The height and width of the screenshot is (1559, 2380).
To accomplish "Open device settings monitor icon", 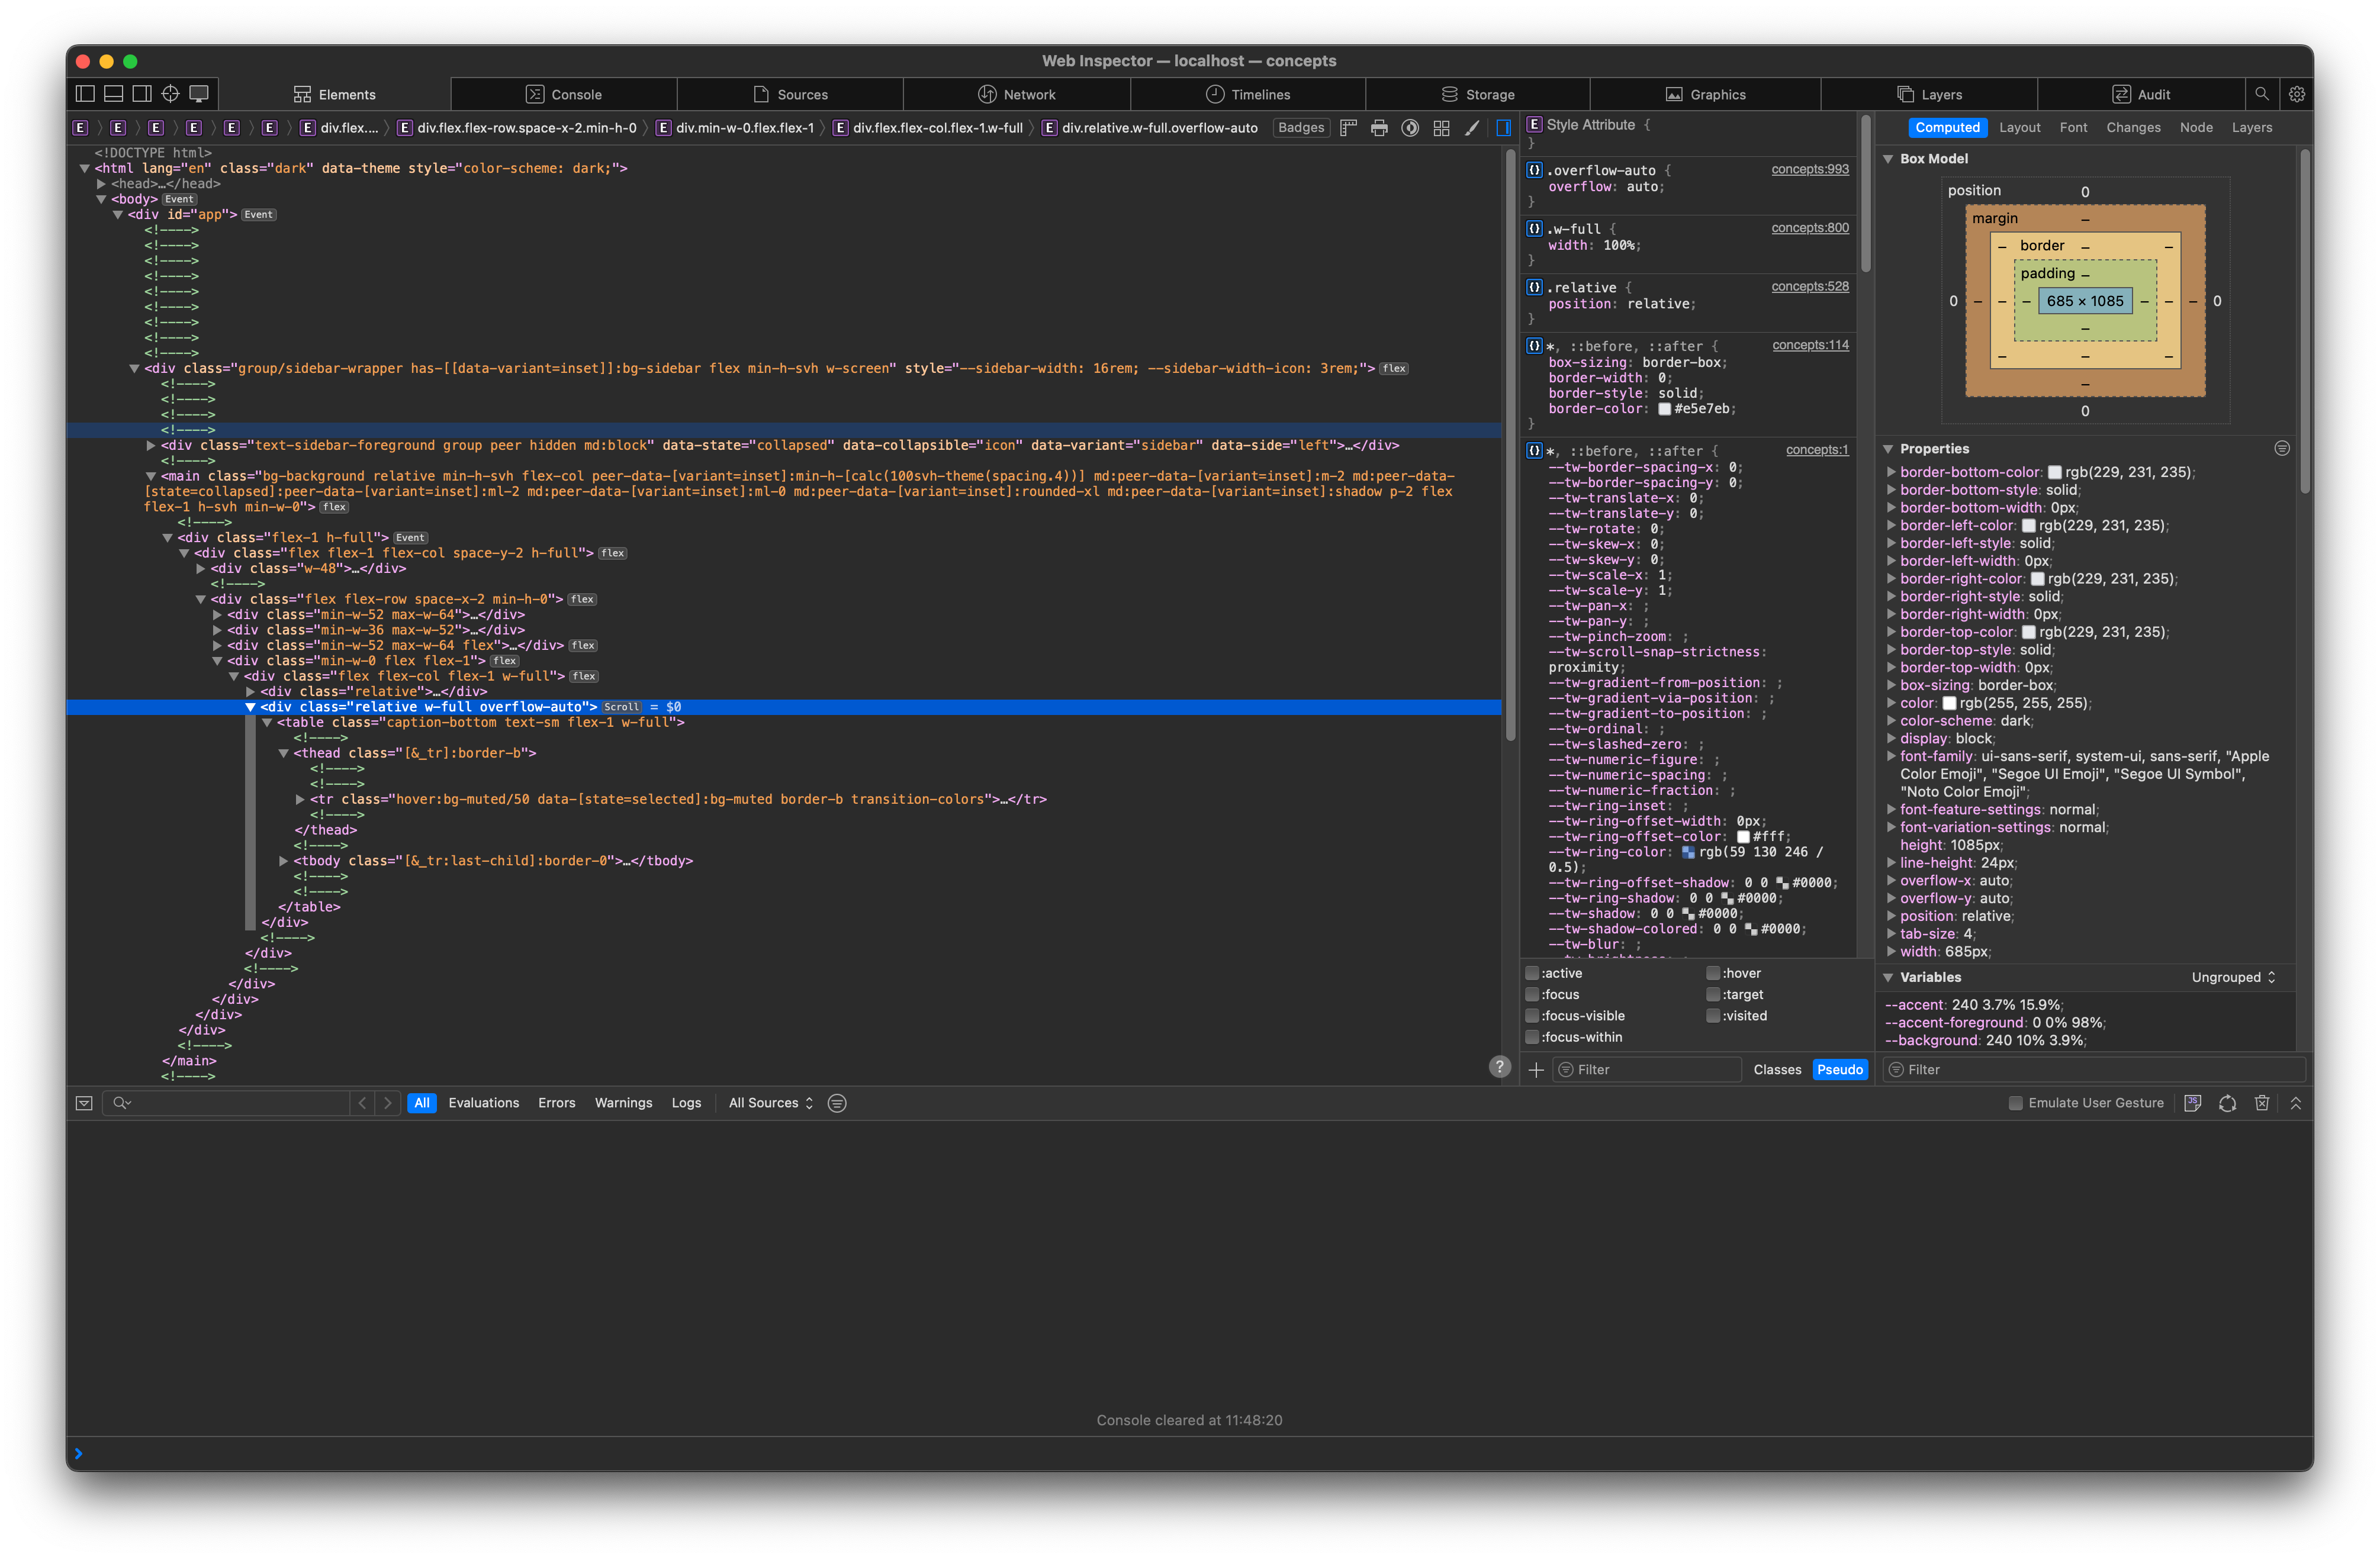I will 199,94.
